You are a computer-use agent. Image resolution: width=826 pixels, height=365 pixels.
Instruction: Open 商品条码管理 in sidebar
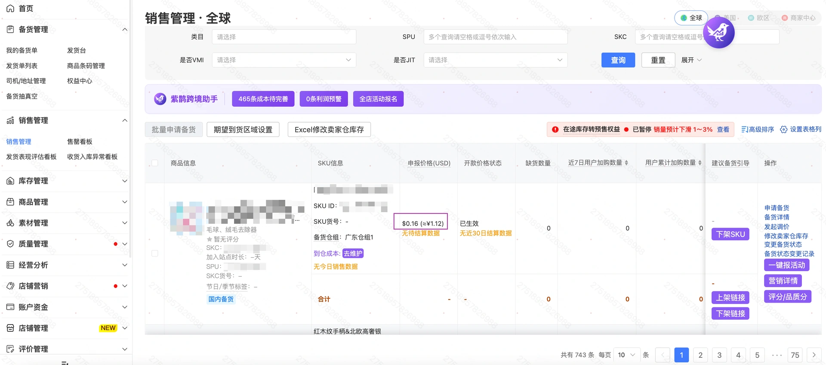(86, 65)
